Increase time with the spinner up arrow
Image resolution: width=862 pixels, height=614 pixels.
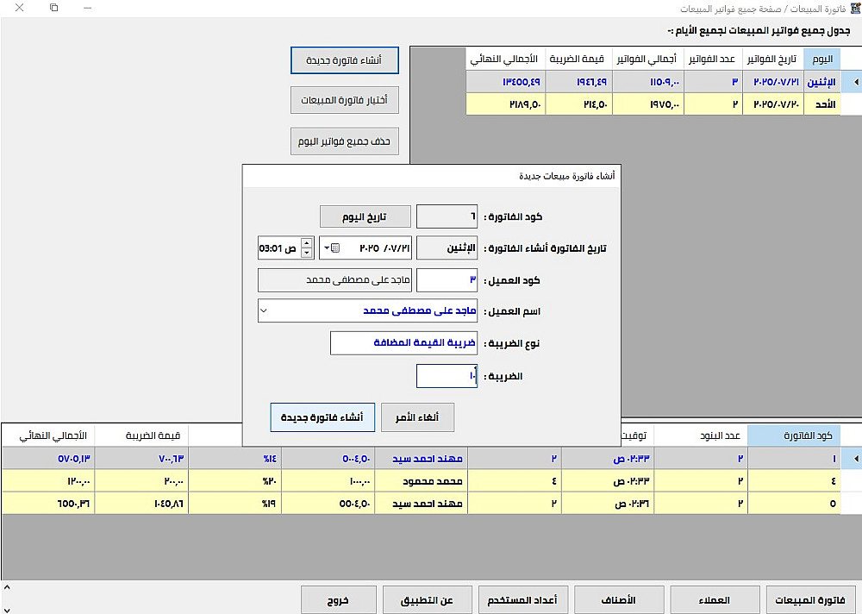(307, 242)
